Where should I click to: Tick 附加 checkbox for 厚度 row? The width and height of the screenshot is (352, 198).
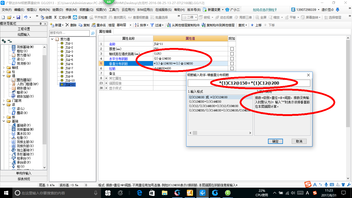coord(232,49)
